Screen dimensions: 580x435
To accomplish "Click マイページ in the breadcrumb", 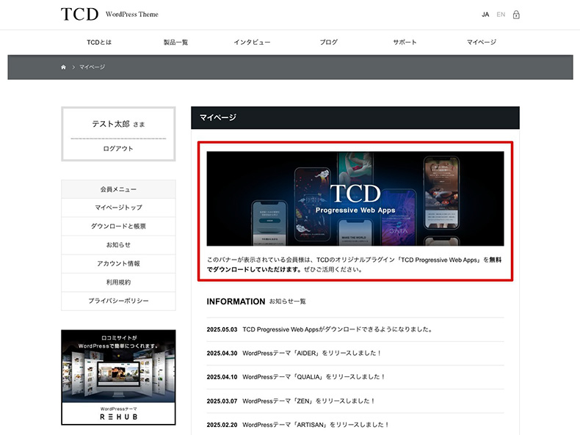I will click(92, 67).
